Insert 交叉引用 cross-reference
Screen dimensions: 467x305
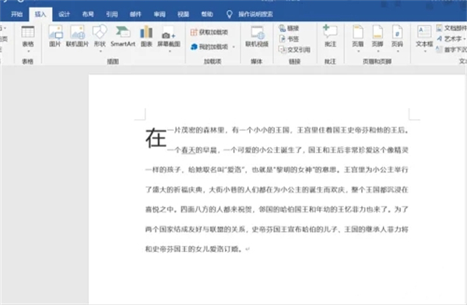[294, 50]
